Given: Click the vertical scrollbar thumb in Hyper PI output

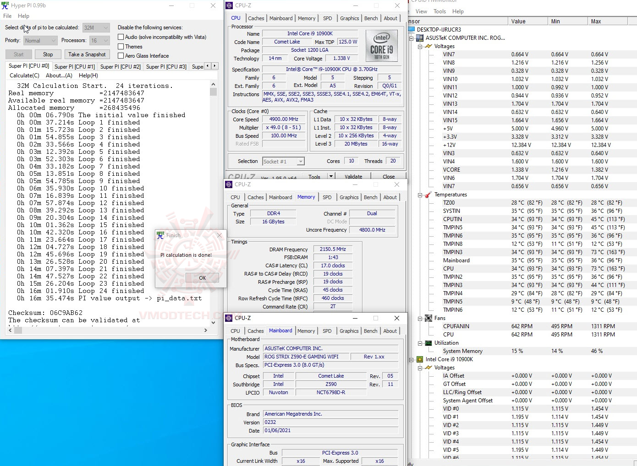Looking at the screenshot, I should click(x=213, y=92).
